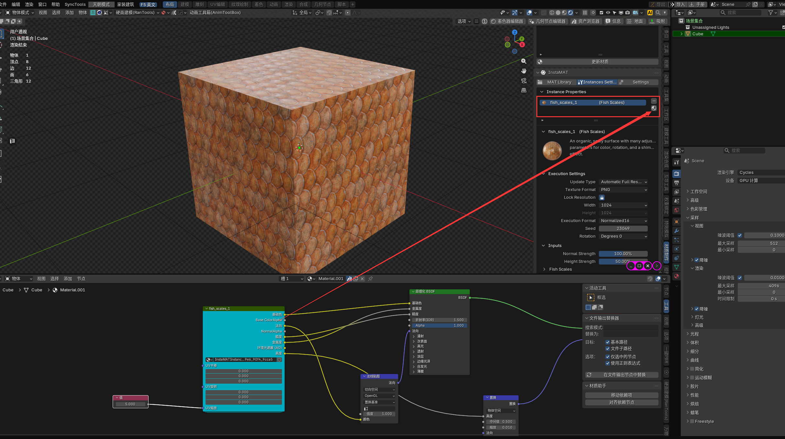Toggle 仅选中的节点 checkbox
The width and height of the screenshot is (785, 439).
[608, 357]
